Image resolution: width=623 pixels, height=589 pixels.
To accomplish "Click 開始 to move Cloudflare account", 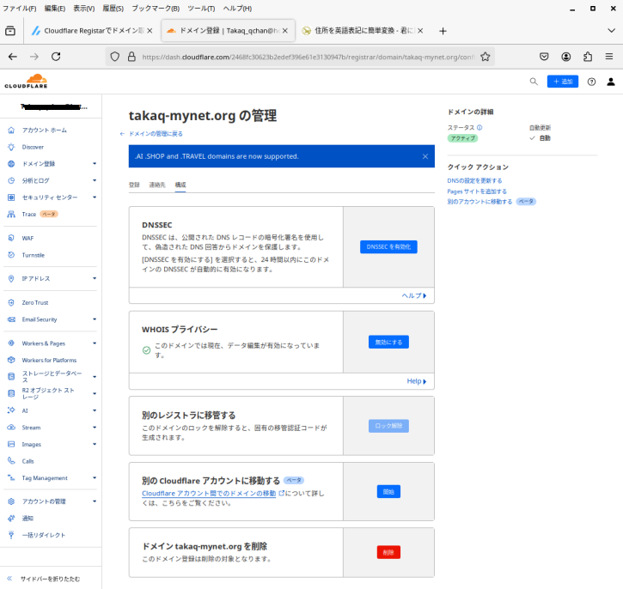I will [x=388, y=492].
